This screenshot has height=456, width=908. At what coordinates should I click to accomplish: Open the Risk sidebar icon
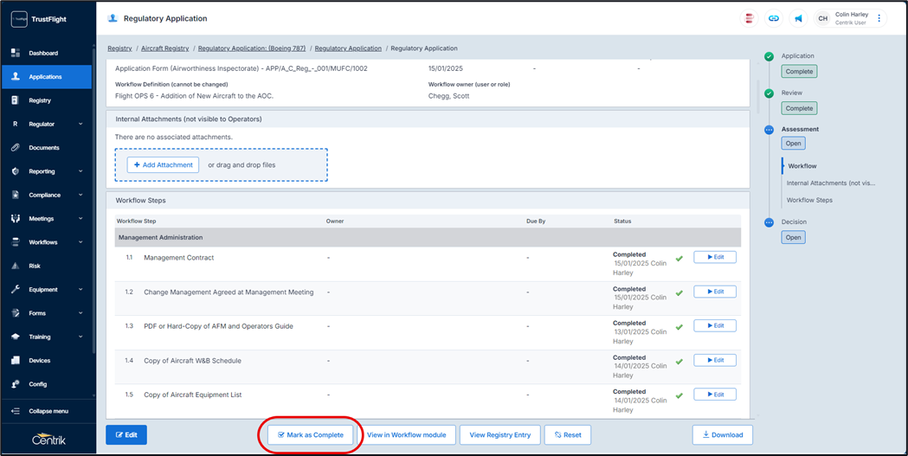pyautogui.click(x=16, y=266)
